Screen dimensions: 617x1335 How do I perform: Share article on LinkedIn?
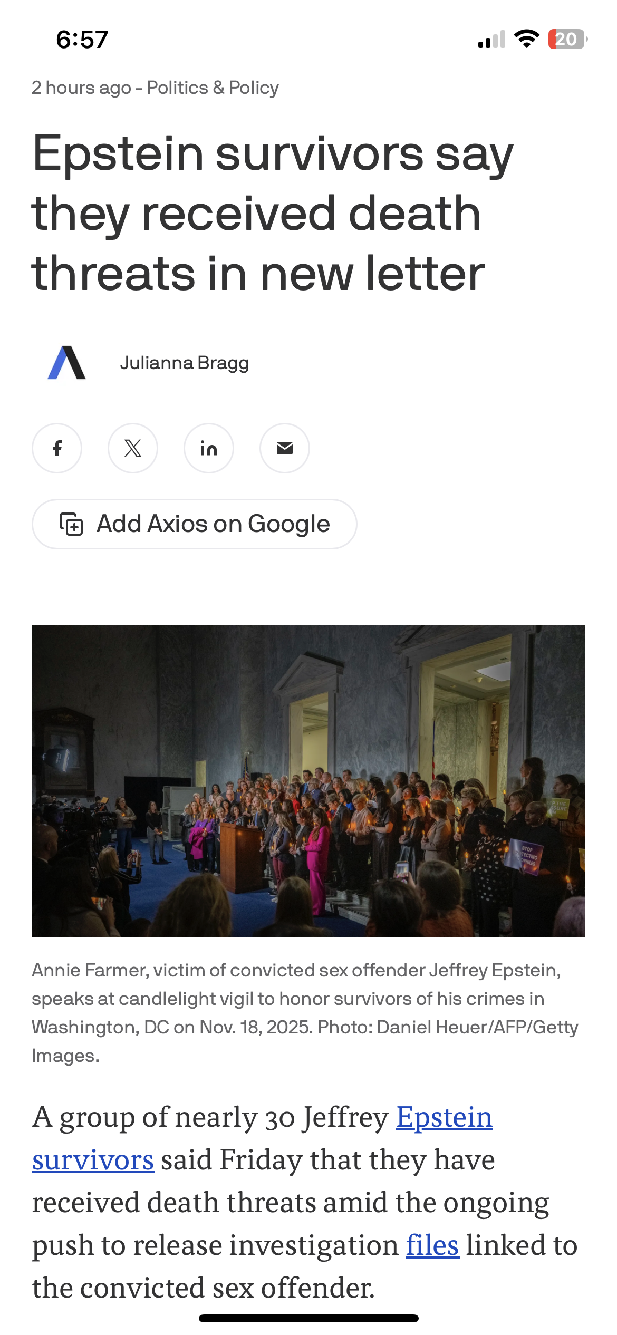[x=209, y=448]
